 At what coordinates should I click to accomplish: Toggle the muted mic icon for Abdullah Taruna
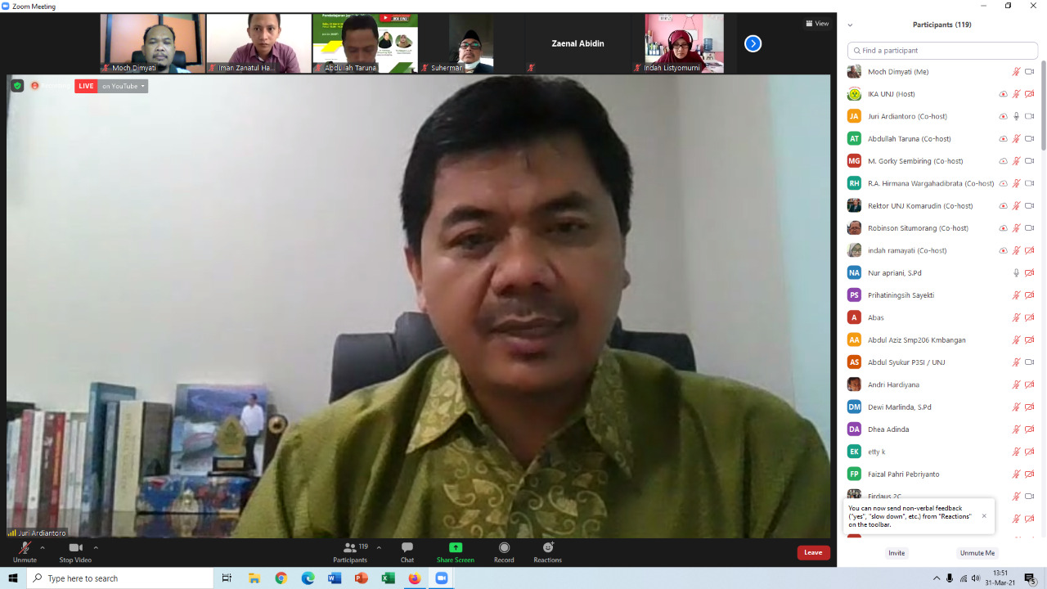pyautogui.click(x=1017, y=138)
